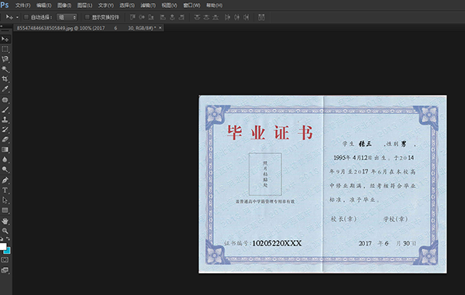The image size is (465, 295).
Task: Click the Photoshop Ps logo
Action: 5,5
